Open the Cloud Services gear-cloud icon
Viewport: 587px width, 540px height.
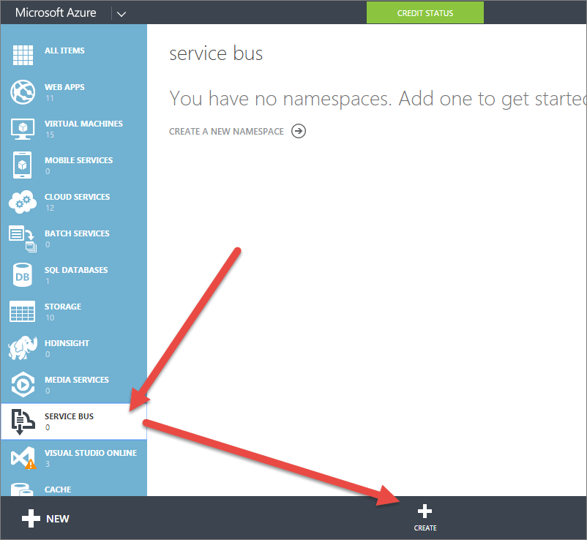(x=23, y=202)
